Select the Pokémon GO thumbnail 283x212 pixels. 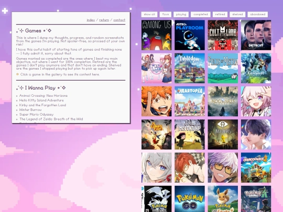click(190, 199)
